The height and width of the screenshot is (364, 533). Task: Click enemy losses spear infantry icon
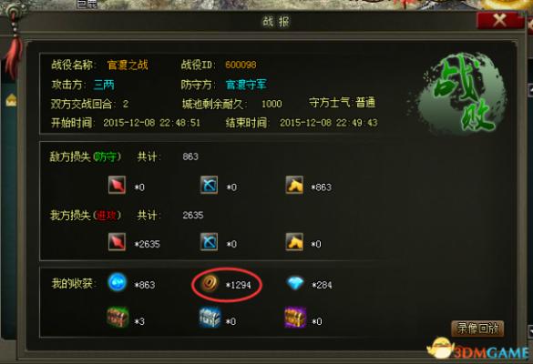117,185
